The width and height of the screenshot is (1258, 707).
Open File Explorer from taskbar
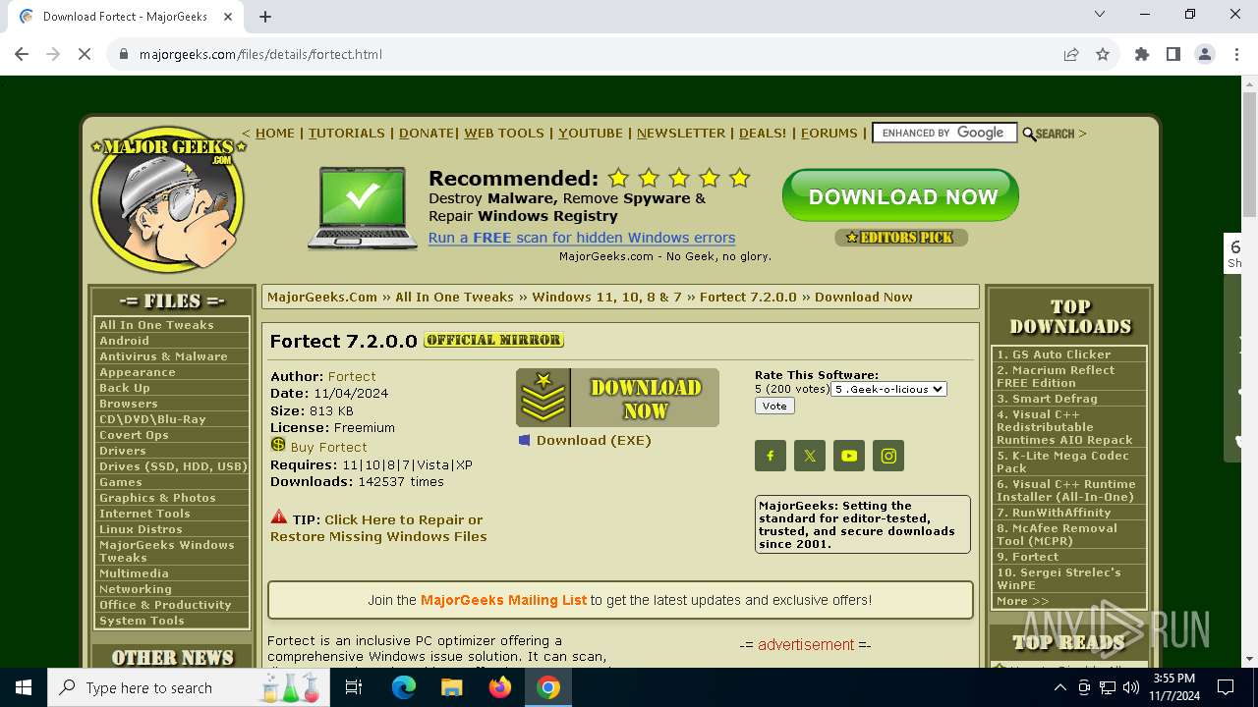[451, 687]
